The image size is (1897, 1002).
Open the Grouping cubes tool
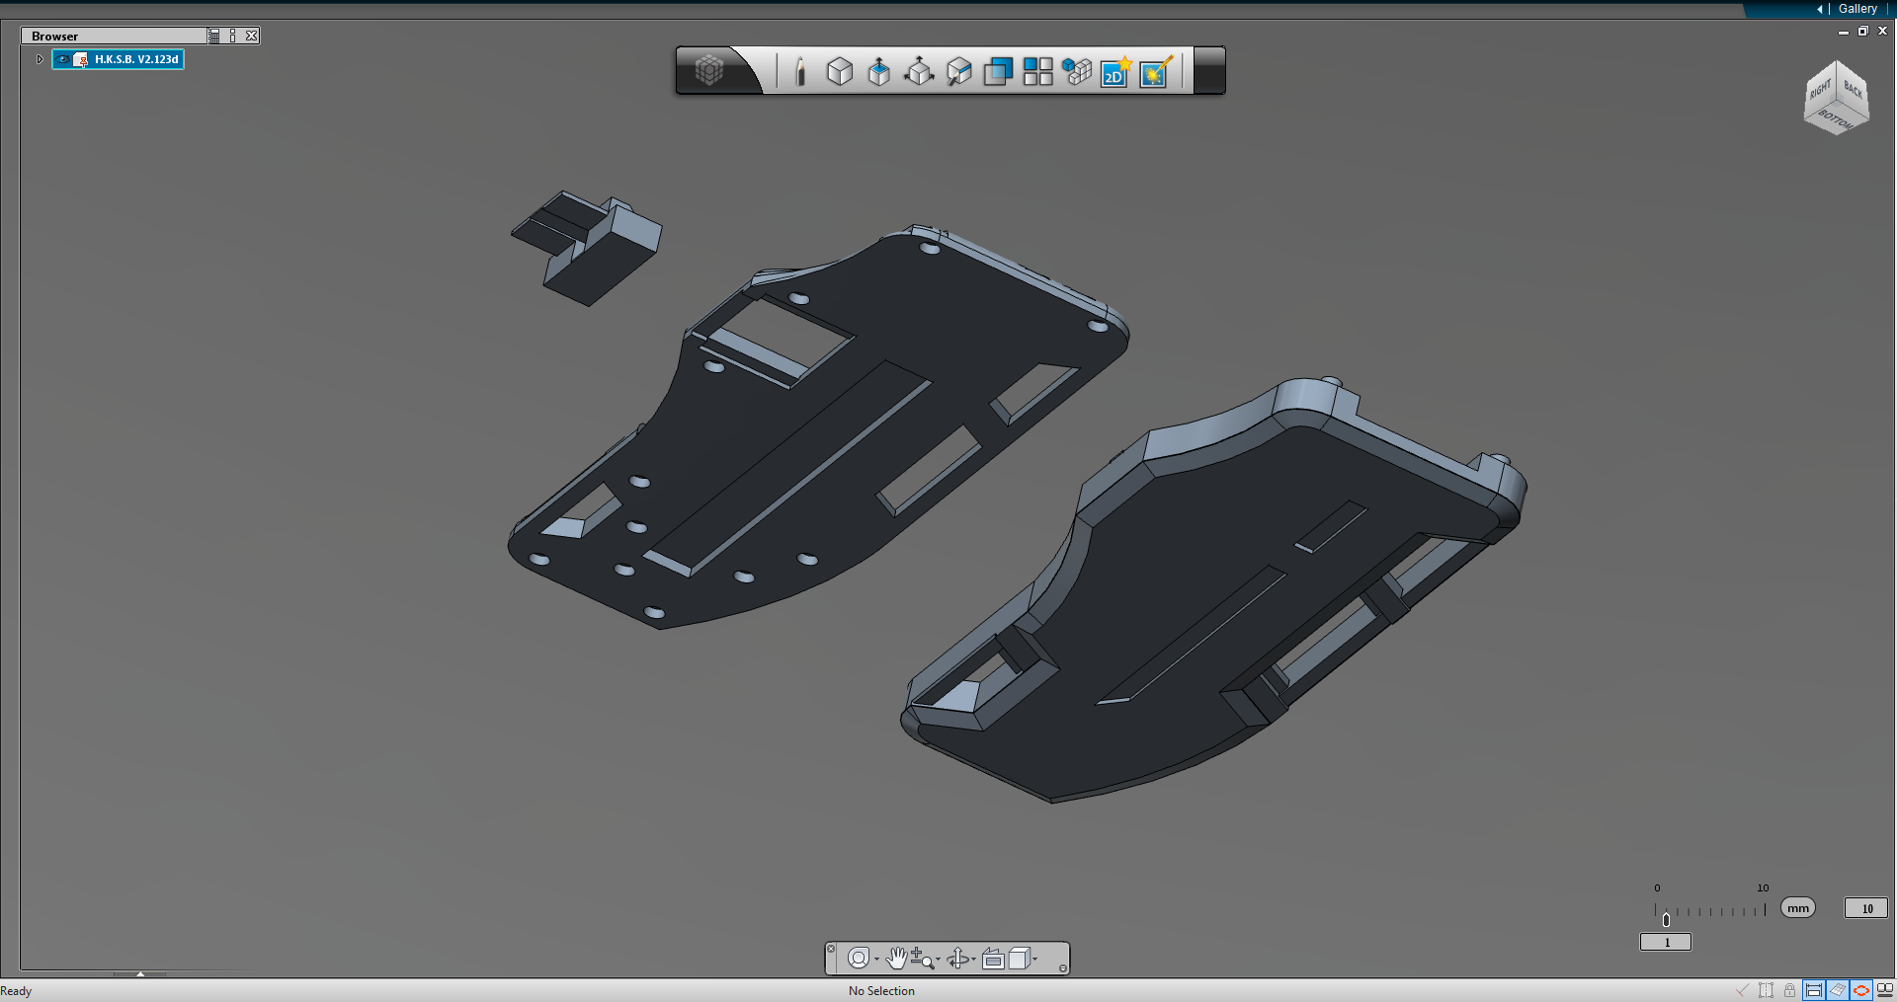[1077, 71]
